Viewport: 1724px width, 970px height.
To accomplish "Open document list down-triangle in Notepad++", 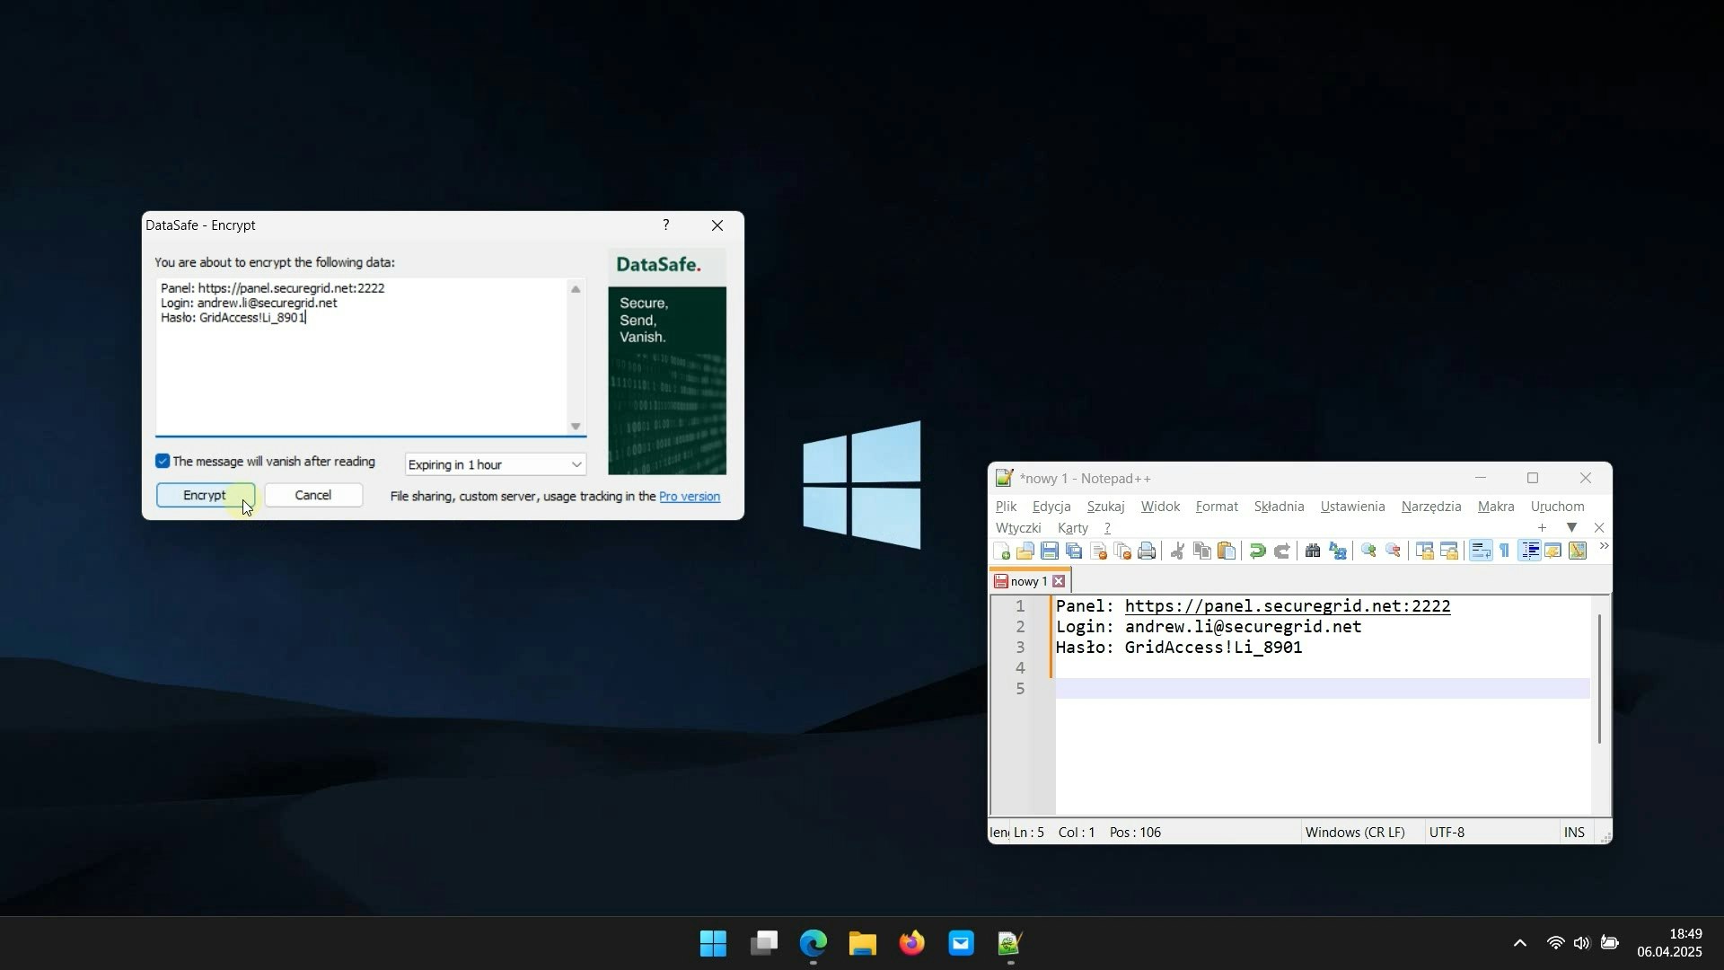I will pos(1571,528).
